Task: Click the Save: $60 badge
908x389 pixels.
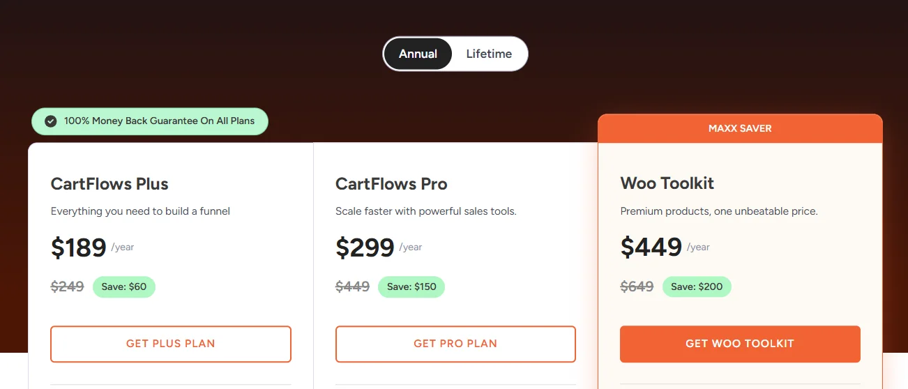Action: coord(124,287)
